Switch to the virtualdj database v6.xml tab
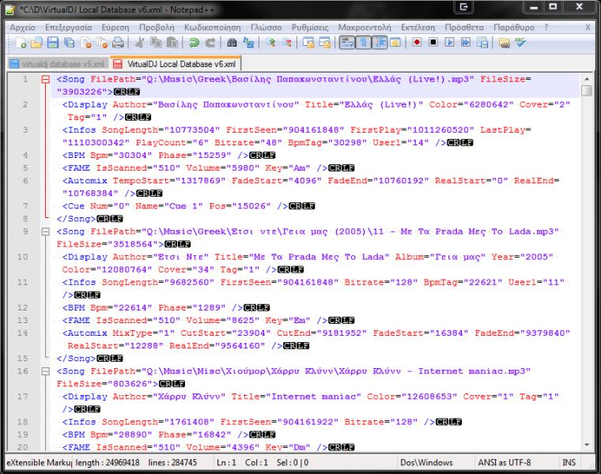The width and height of the screenshot is (601, 474). 58,64
